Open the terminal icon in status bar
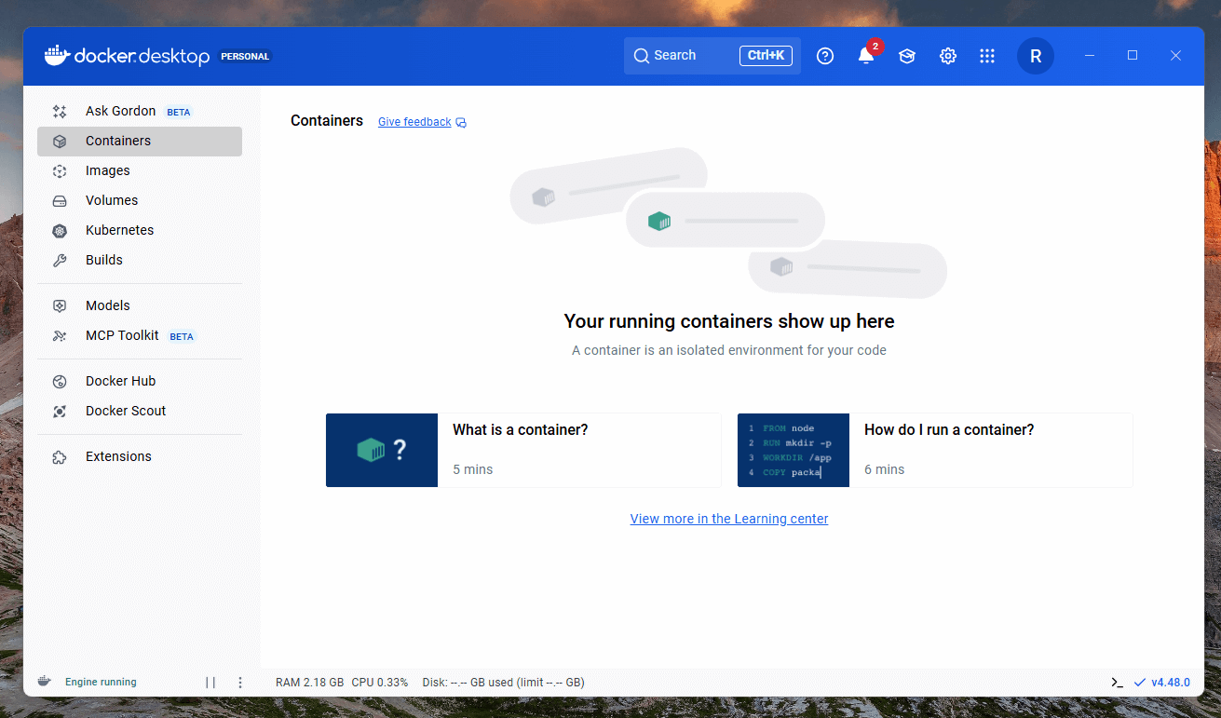The width and height of the screenshot is (1221, 718). 1117,683
